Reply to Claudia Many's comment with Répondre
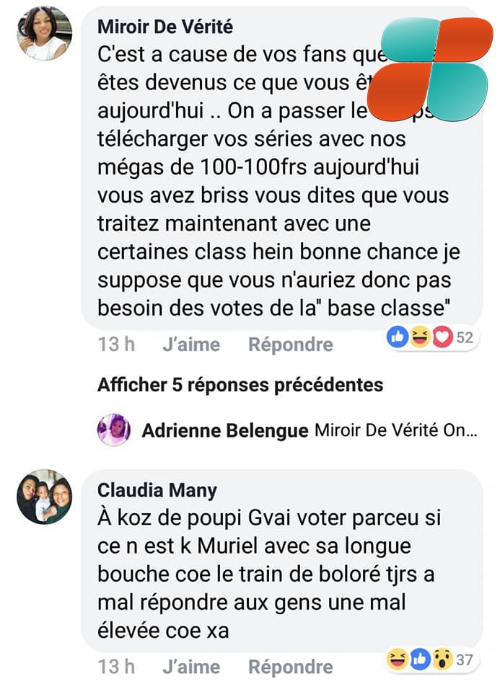The height and width of the screenshot is (692, 500). [x=290, y=667]
